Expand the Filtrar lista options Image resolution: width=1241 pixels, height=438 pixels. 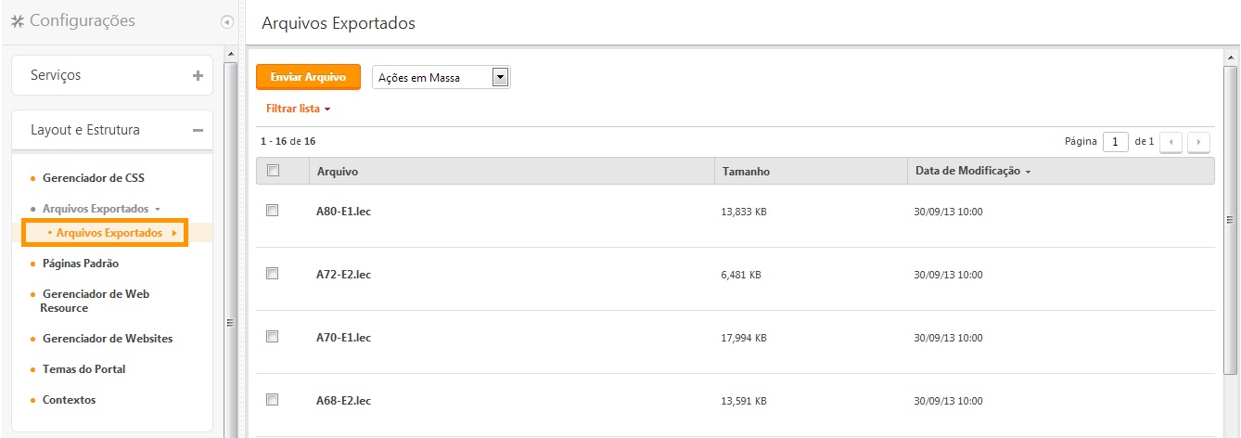click(x=299, y=109)
